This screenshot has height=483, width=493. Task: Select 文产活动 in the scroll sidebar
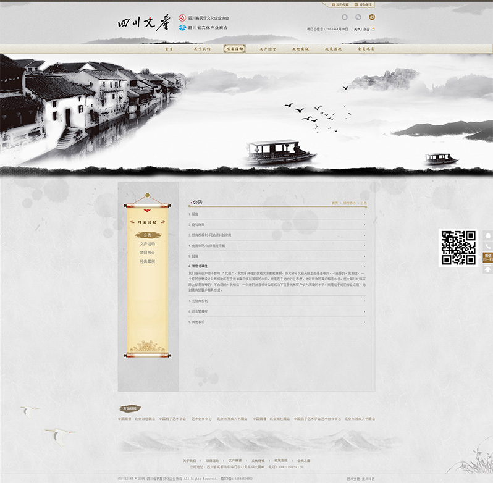(147, 244)
